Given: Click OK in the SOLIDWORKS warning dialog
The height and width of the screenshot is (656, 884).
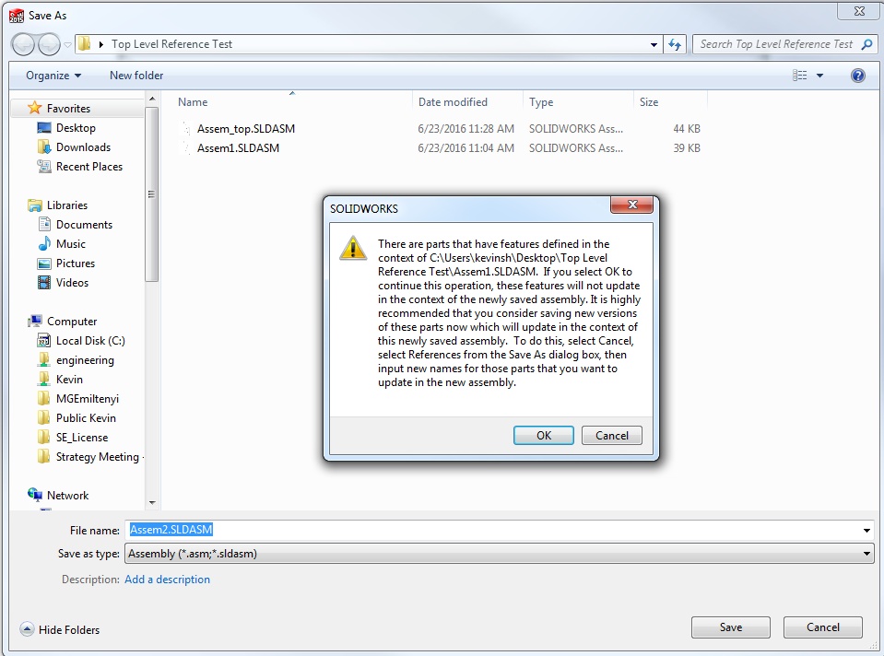Looking at the screenshot, I should [544, 435].
